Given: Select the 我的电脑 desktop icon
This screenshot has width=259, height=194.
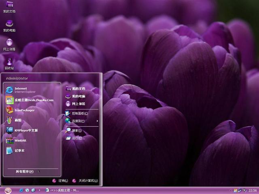Looking at the screenshot, I should pyautogui.click(x=9, y=25).
